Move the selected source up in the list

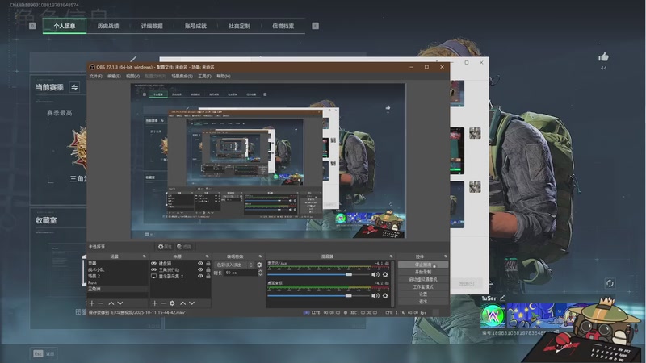pos(183,303)
